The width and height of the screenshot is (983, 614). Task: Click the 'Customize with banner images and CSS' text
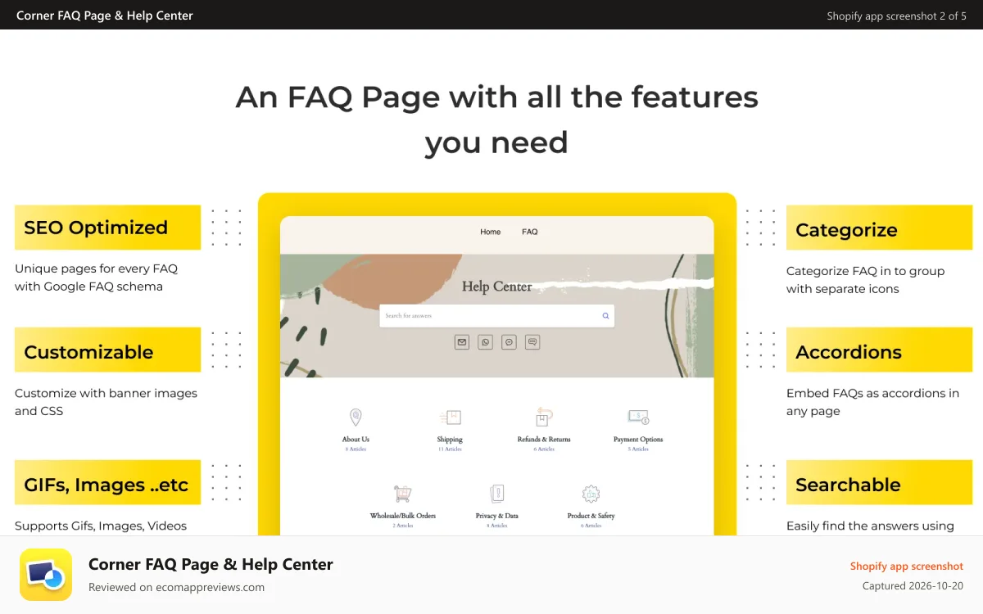point(106,402)
